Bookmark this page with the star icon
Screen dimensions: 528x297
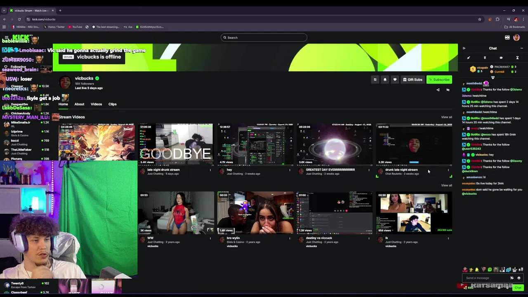click(x=480, y=19)
